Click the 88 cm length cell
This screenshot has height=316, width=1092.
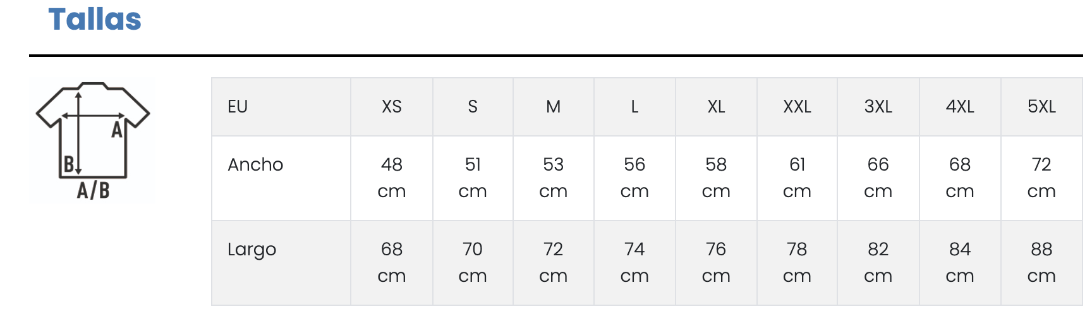[1041, 262]
